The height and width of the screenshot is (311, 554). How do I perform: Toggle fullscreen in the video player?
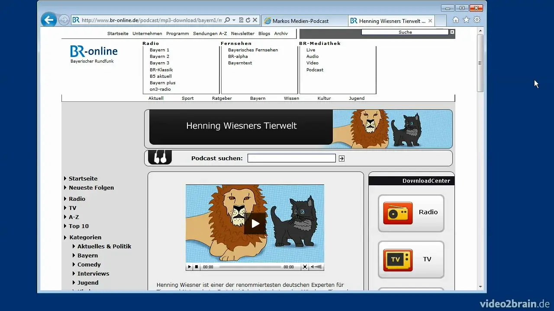[x=305, y=267]
